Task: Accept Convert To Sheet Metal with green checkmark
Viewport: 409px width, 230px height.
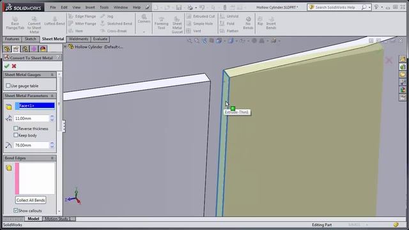Action: pos(7,66)
